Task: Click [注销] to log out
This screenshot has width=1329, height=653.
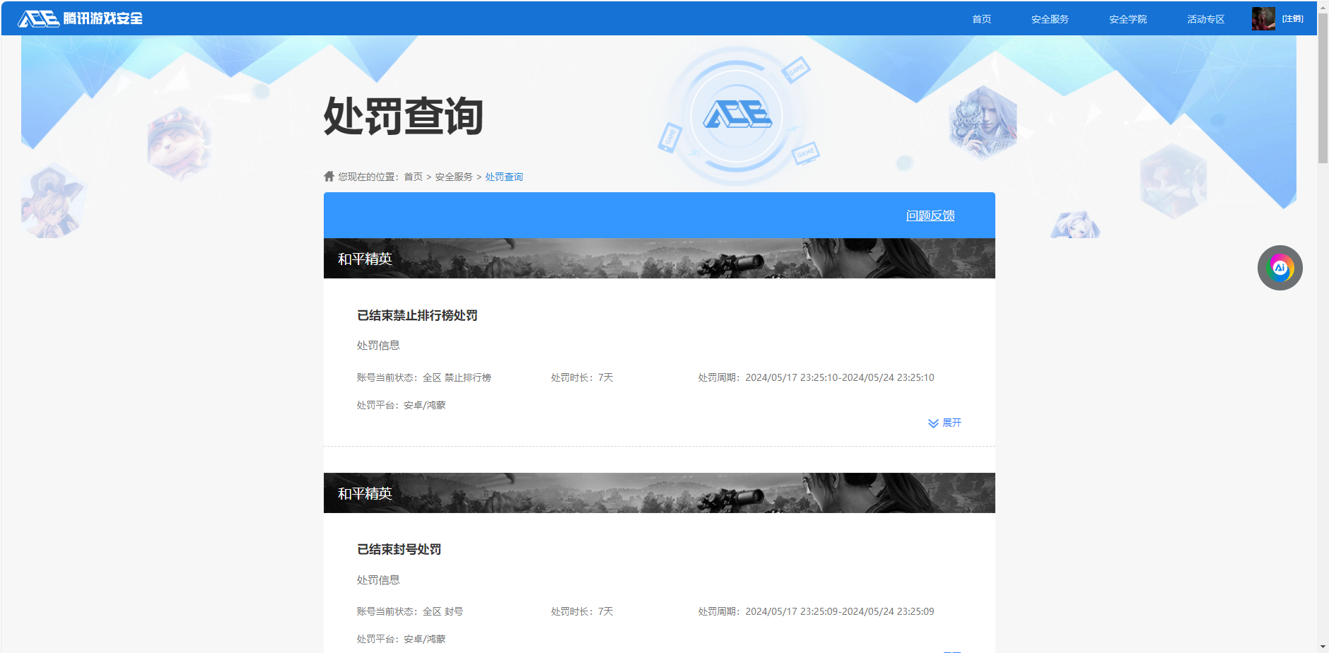Action: point(1292,18)
